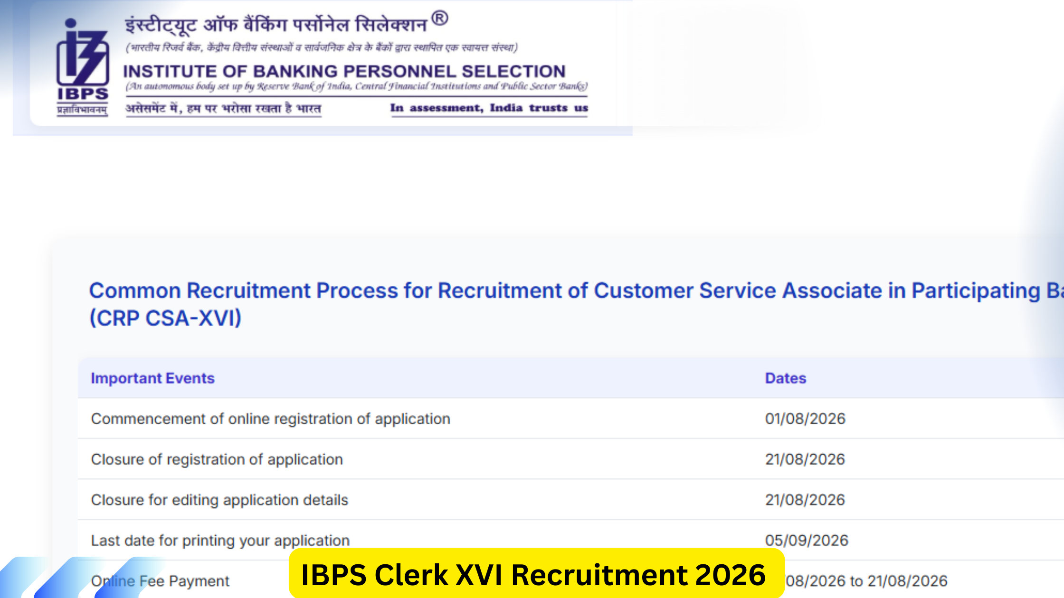
Task: Click the Important Events column header
Action: pyautogui.click(x=152, y=378)
